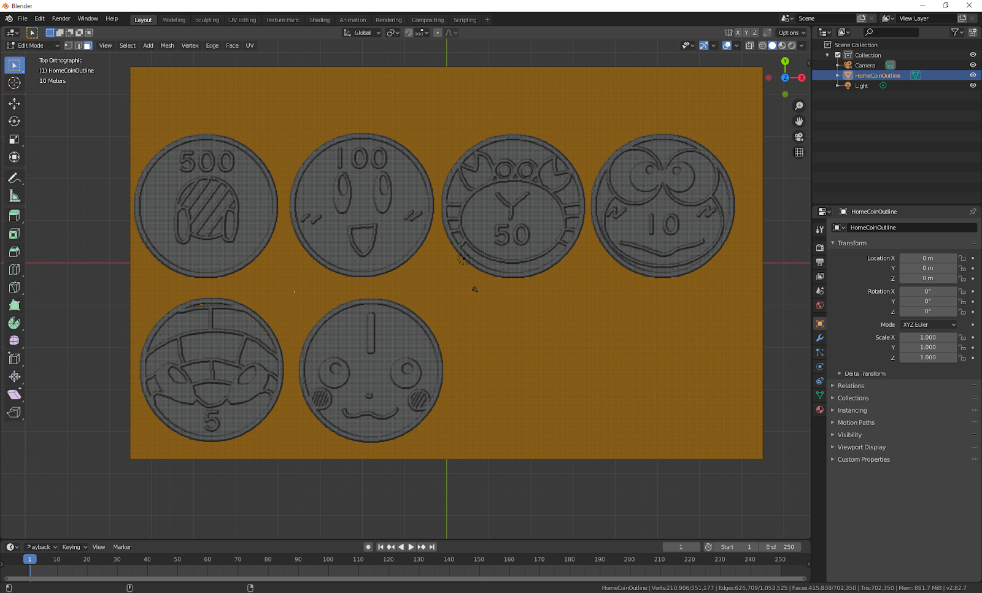This screenshot has width=982, height=593.
Task: Jump to the timeline end
Action: point(432,547)
